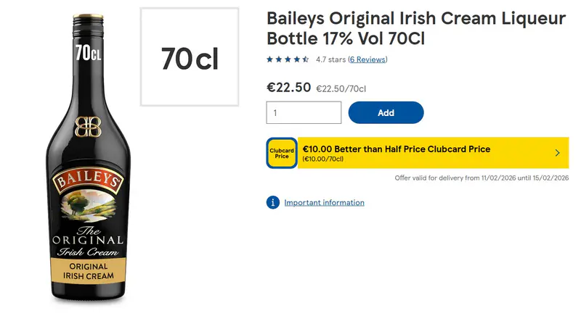
Task: Click the €22.50/70cl unit price
Action: [x=341, y=89]
